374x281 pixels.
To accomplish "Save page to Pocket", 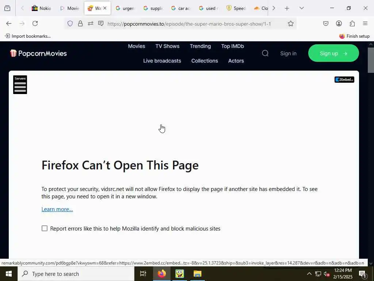I will 326,23.
